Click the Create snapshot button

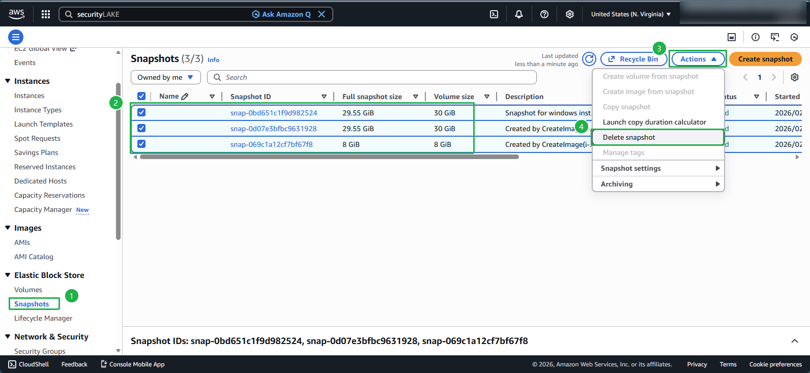tap(765, 59)
